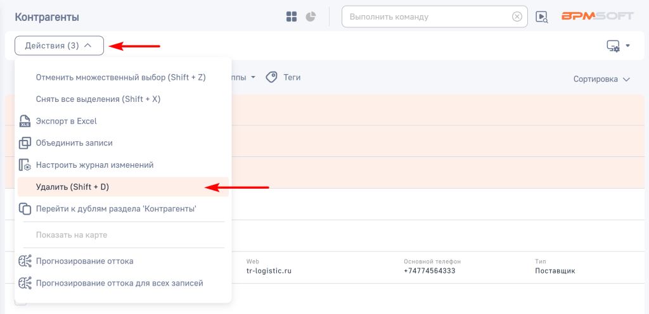This screenshot has width=649, height=314.
Task: Choose Снять все выделения
Action: (98, 99)
